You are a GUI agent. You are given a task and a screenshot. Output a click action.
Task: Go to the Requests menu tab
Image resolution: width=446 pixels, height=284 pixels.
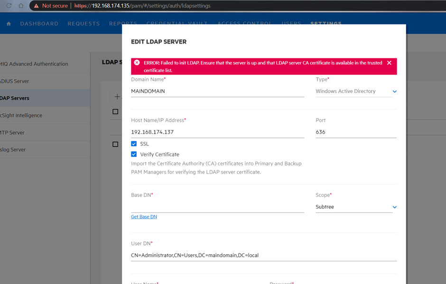pyautogui.click(x=84, y=24)
